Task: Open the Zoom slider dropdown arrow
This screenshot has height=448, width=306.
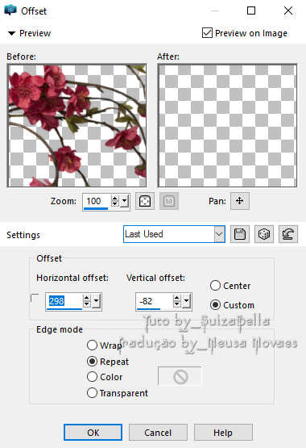Action: [x=124, y=201]
